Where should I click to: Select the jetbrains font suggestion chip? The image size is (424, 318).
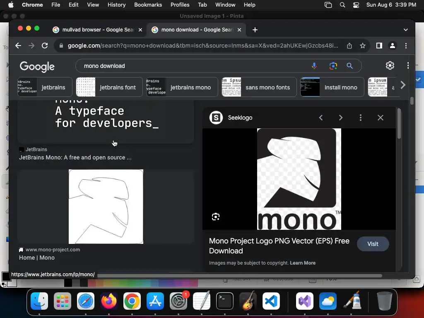pos(109,87)
